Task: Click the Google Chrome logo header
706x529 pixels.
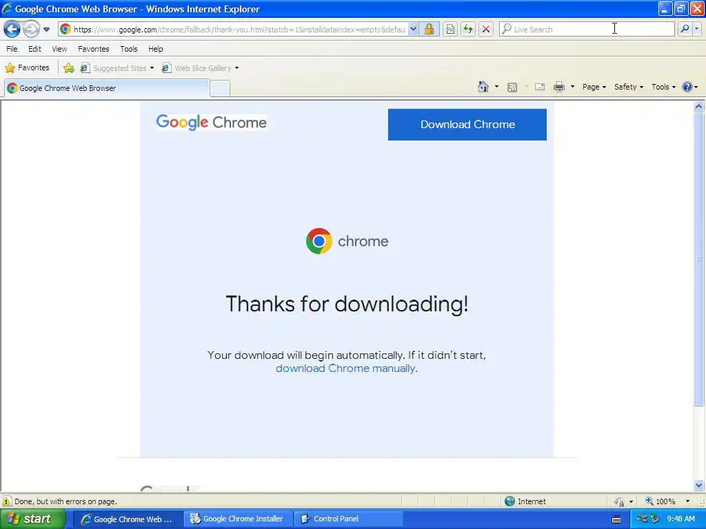Action: [x=211, y=122]
